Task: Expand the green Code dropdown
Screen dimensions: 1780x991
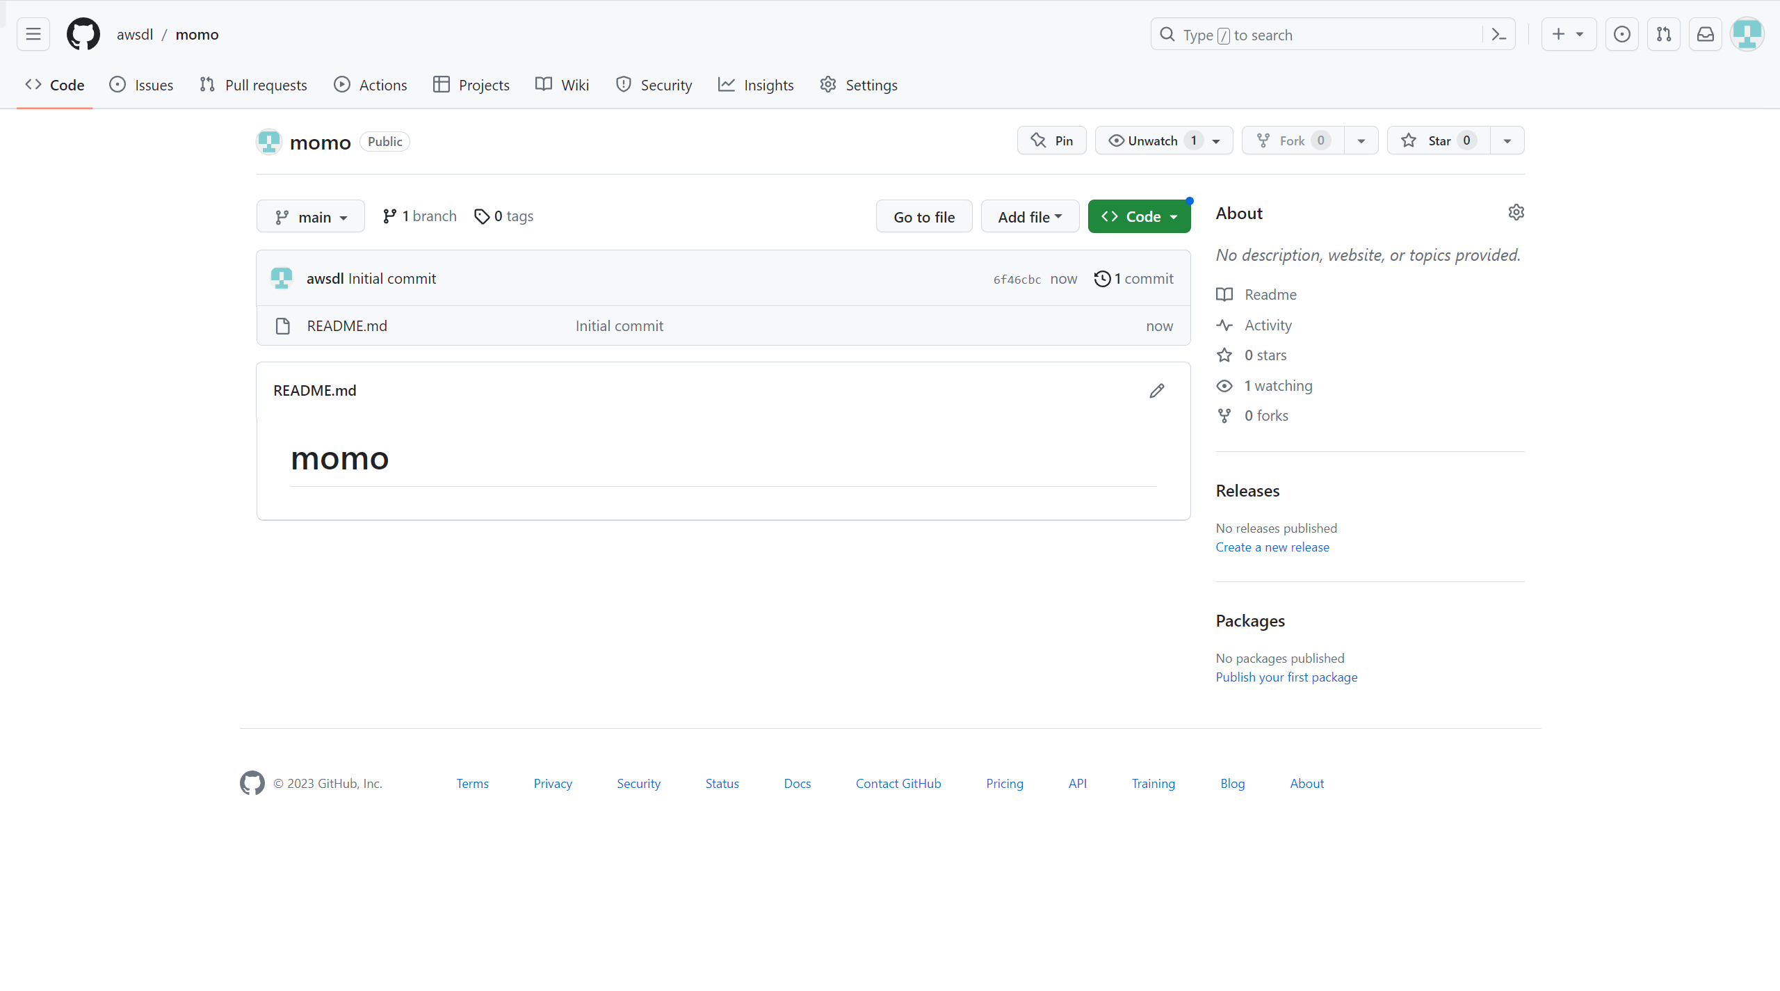Action: click(x=1138, y=217)
